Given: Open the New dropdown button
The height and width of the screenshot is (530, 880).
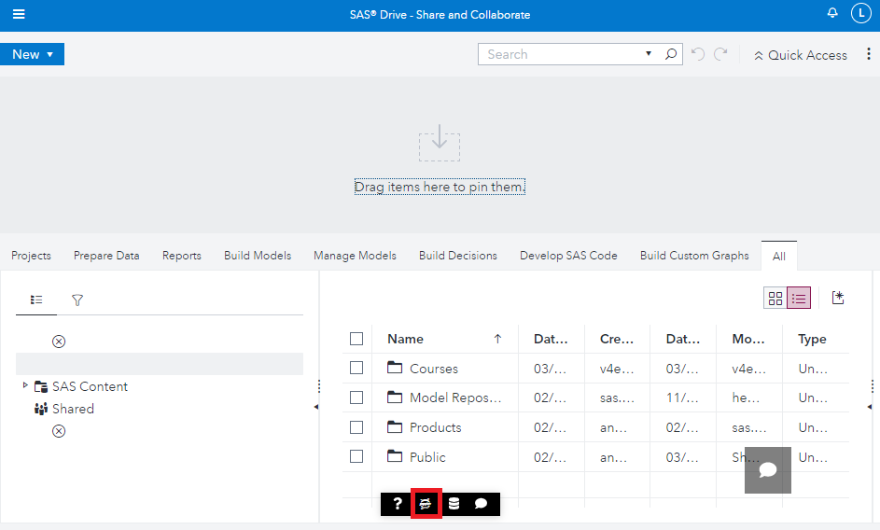Looking at the screenshot, I should 33,54.
